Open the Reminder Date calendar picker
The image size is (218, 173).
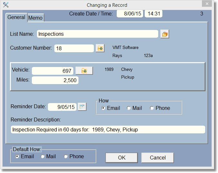coord(82,107)
